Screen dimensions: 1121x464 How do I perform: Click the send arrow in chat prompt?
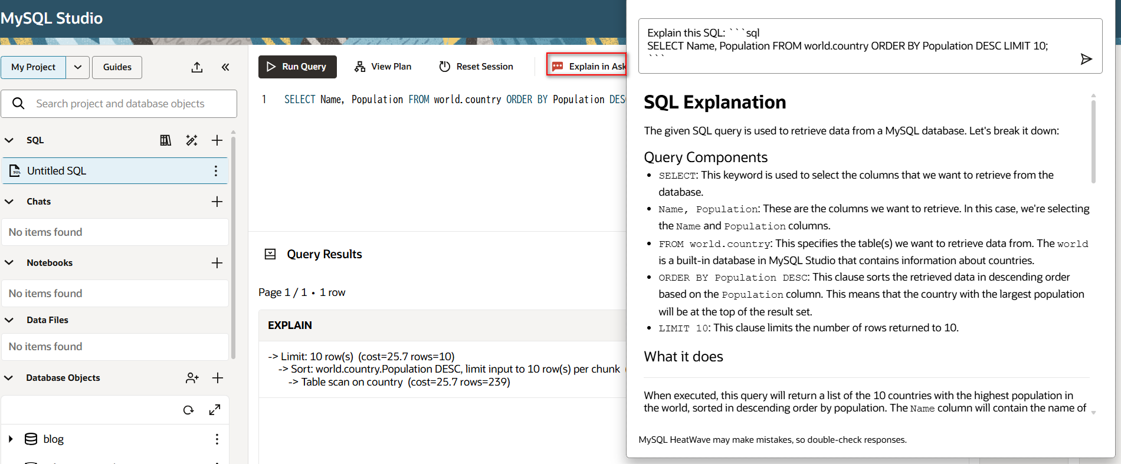[1086, 59]
